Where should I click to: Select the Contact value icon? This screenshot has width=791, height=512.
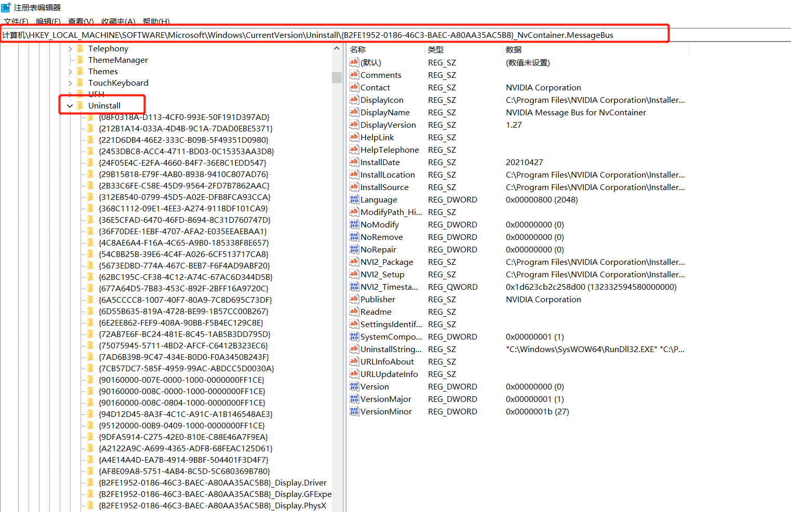point(354,87)
